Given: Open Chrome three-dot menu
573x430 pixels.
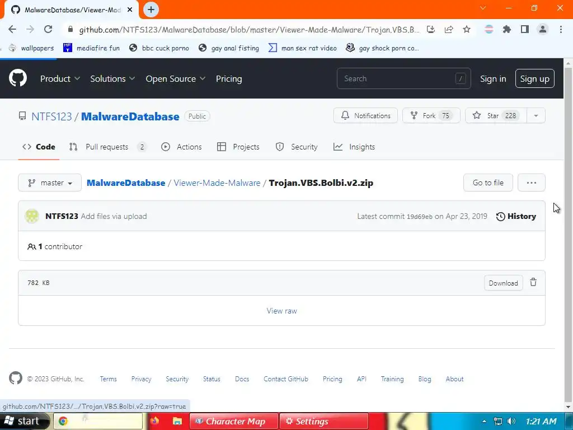Looking at the screenshot, I should (561, 29).
